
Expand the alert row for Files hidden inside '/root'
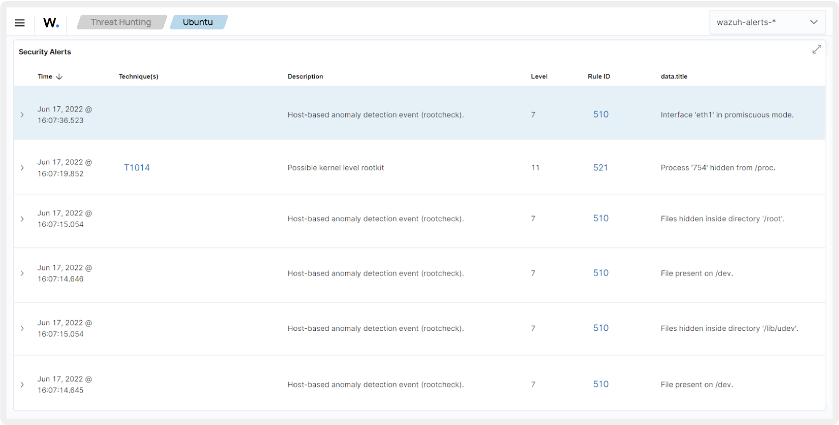(x=22, y=219)
